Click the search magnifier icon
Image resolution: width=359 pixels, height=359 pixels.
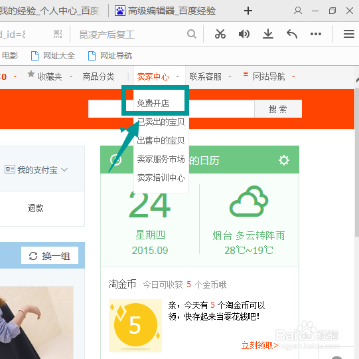(x=192, y=34)
